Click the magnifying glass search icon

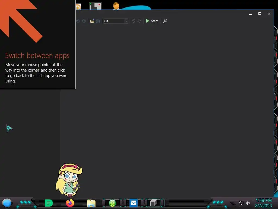[x=165, y=21]
